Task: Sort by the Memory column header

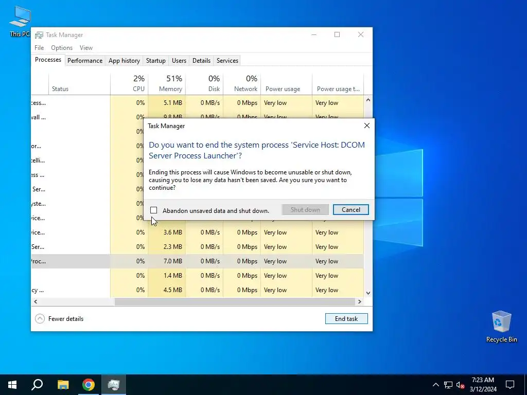Action: coord(167,84)
